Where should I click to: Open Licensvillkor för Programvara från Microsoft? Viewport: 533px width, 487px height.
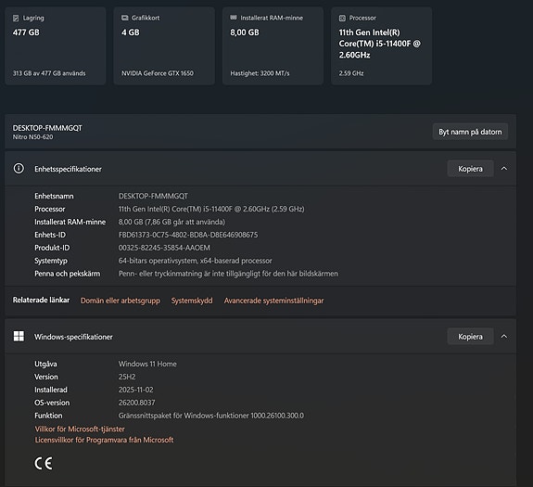click(104, 440)
